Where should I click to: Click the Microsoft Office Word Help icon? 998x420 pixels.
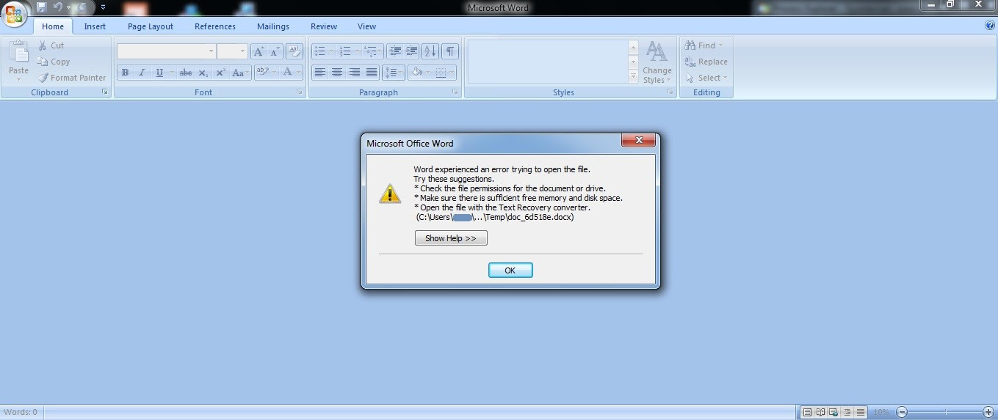point(990,26)
